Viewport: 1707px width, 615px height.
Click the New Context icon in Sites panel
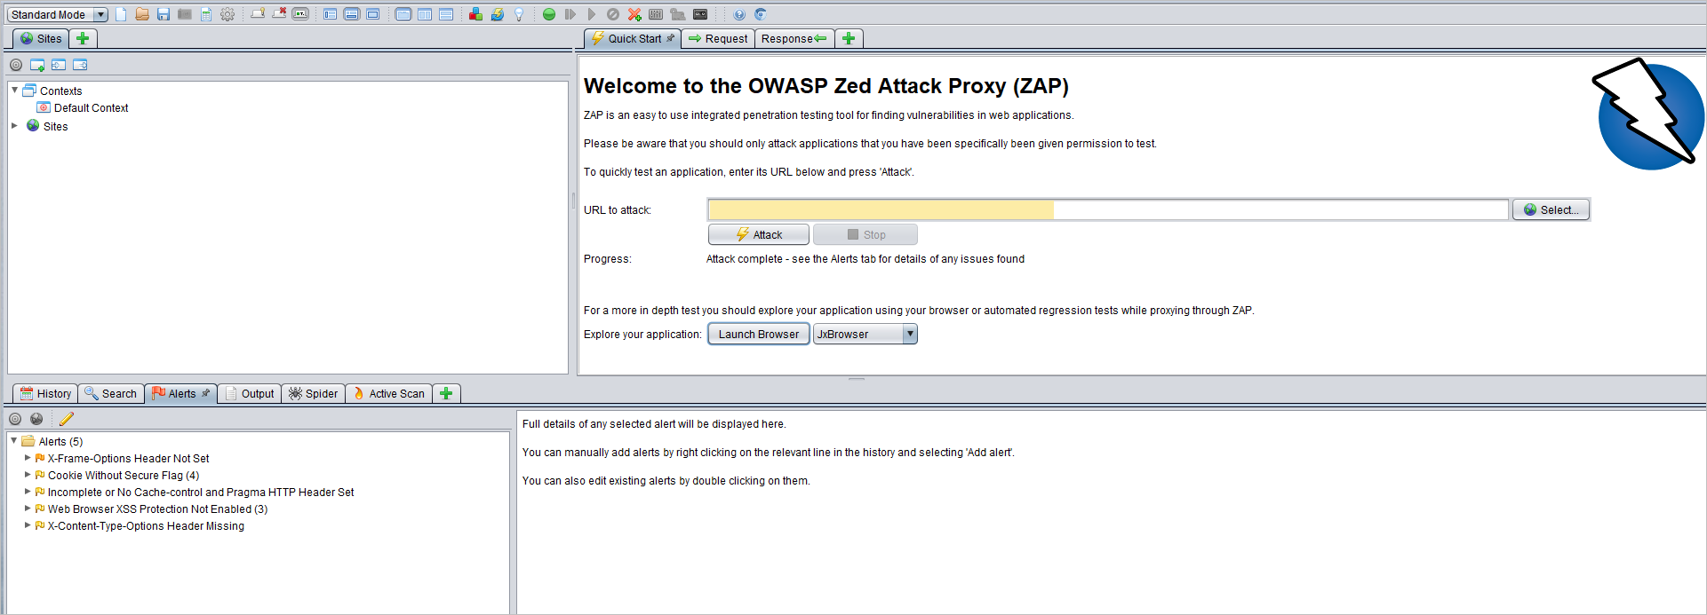point(37,65)
